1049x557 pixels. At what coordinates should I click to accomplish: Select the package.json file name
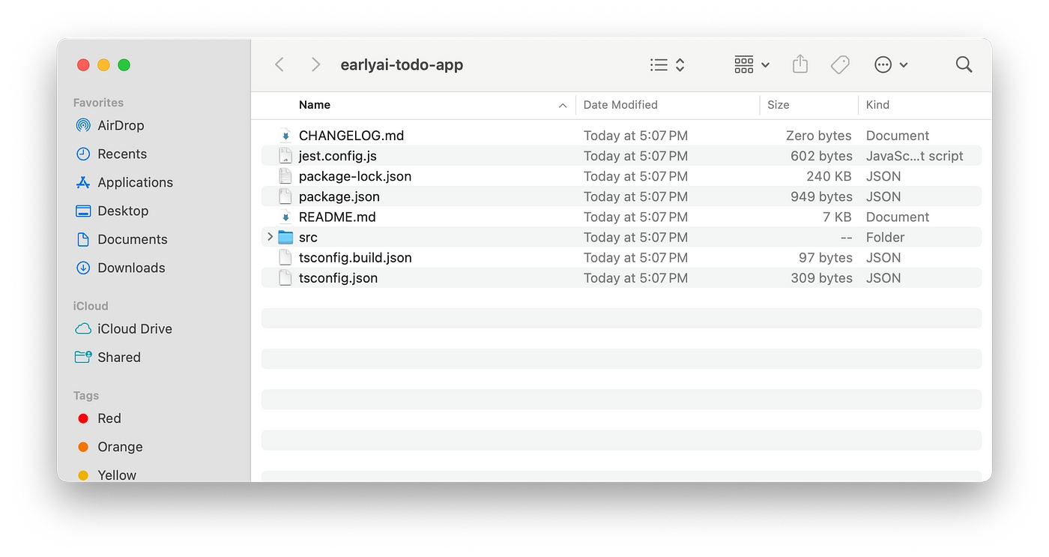coord(339,196)
